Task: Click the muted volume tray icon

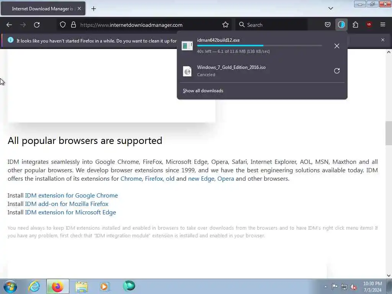Action: click(x=353, y=287)
